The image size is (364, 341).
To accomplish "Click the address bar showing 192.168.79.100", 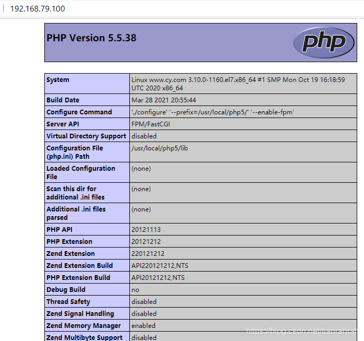I will (38, 8).
